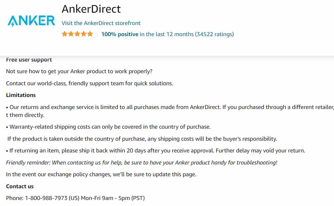The image size is (334, 206).
Task: Click the Limitations heading
Action: 21,95
